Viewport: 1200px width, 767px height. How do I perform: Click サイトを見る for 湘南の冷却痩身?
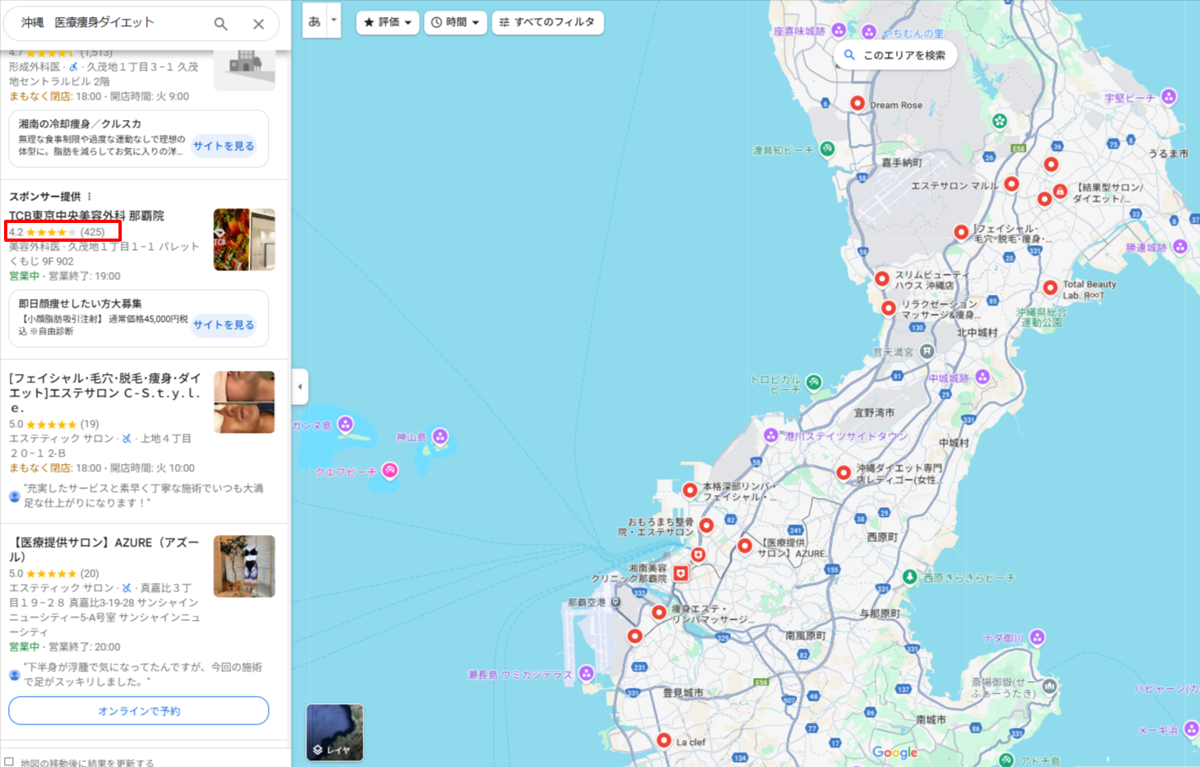pos(223,146)
